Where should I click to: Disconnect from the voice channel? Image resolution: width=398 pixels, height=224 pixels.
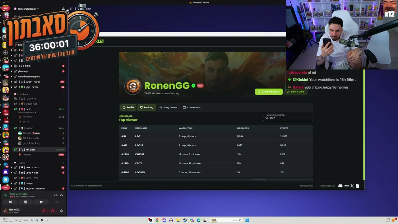[x=61, y=195]
